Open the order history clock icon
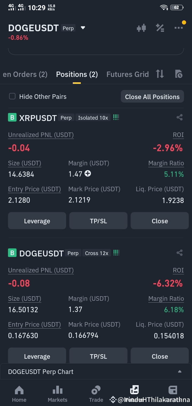 coord(179,74)
